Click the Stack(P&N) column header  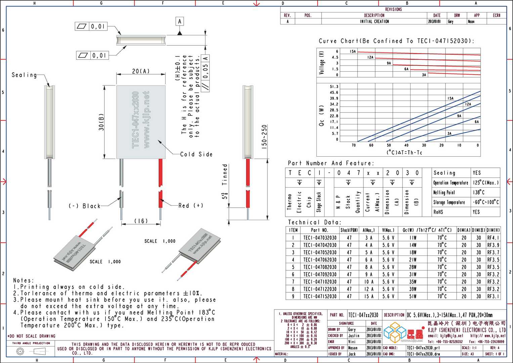click(349, 230)
